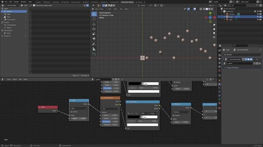The height and width of the screenshot is (147, 263).
Task: Select the Measure tool in viewport toolbar
Action: click(94, 49)
